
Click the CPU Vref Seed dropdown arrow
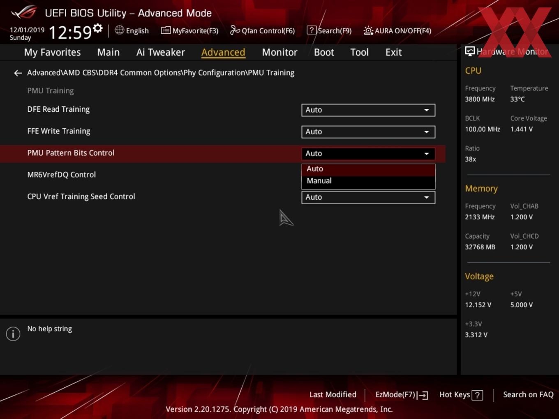click(x=427, y=197)
